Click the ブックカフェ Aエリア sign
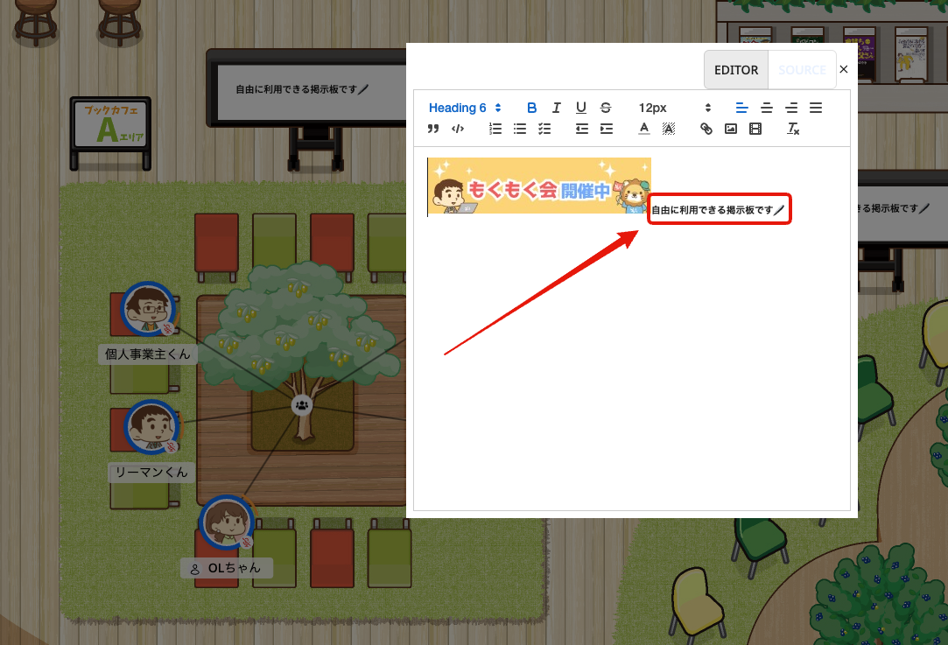 pos(110,125)
